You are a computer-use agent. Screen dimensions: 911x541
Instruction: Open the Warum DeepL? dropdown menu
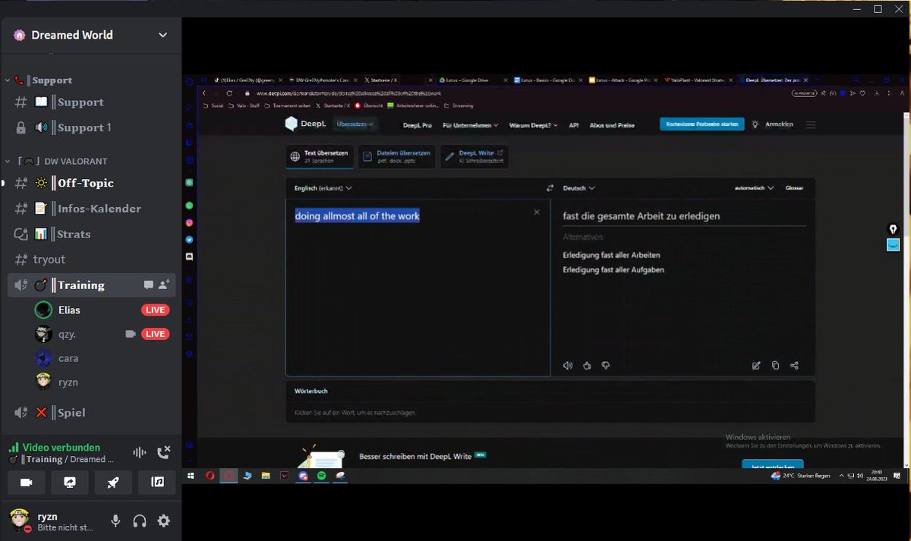(x=533, y=124)
